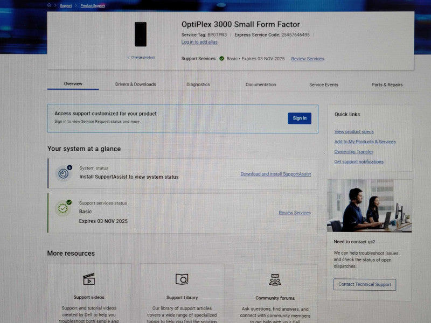The width and height of the screenshot is (431, 323).
Task: Open the Community forums card title
Action: tap(275, 298)
